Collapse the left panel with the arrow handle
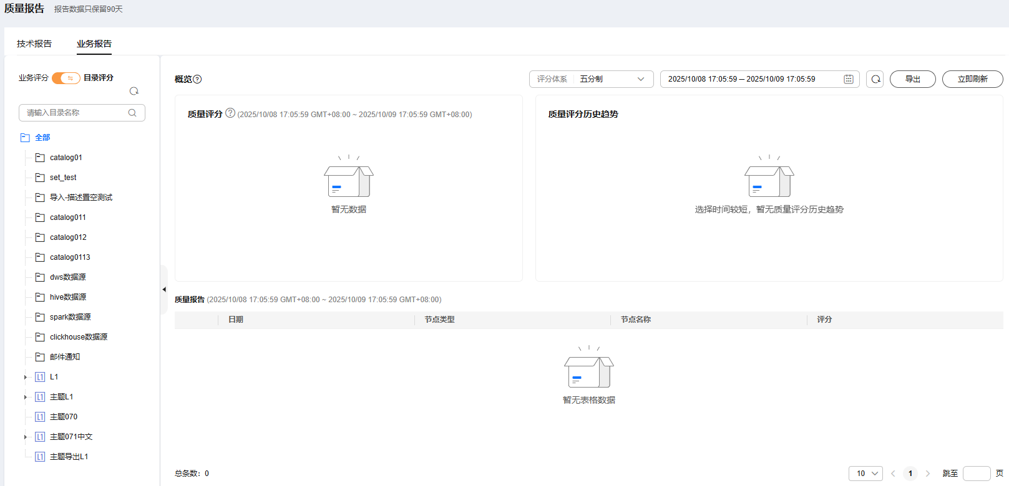 (164, 290)
